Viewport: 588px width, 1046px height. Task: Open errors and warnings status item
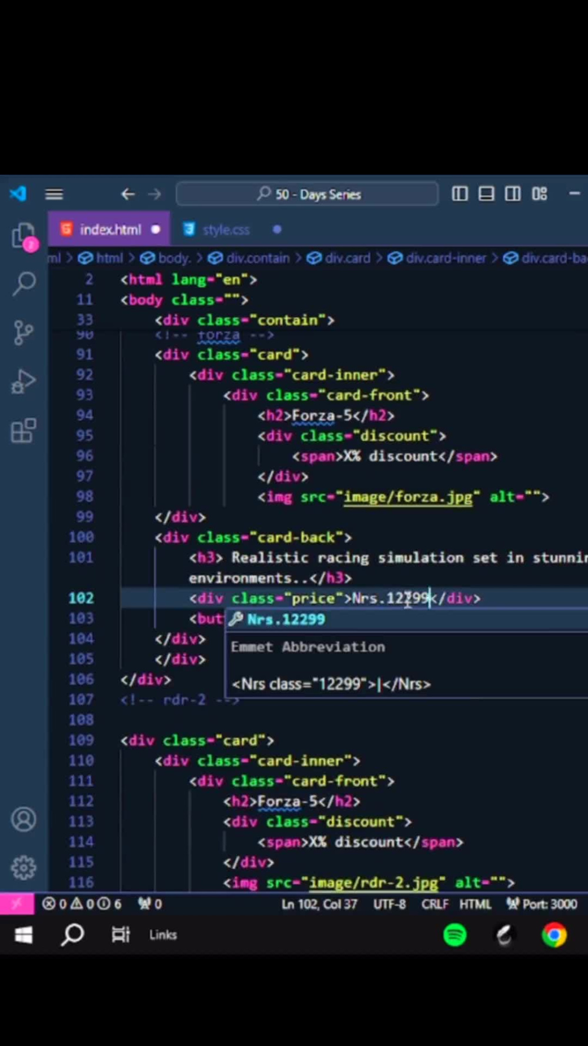[x=81, y=904]
